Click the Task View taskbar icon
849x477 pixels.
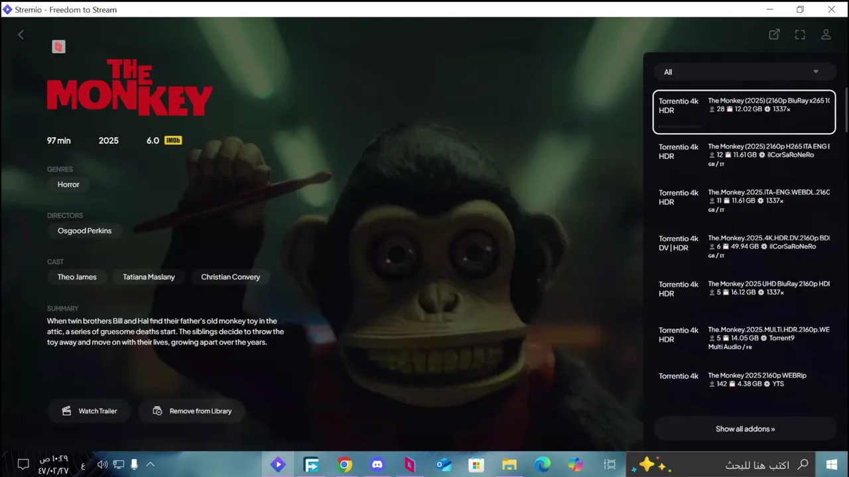pyautogui.click(x=610, y=464)
